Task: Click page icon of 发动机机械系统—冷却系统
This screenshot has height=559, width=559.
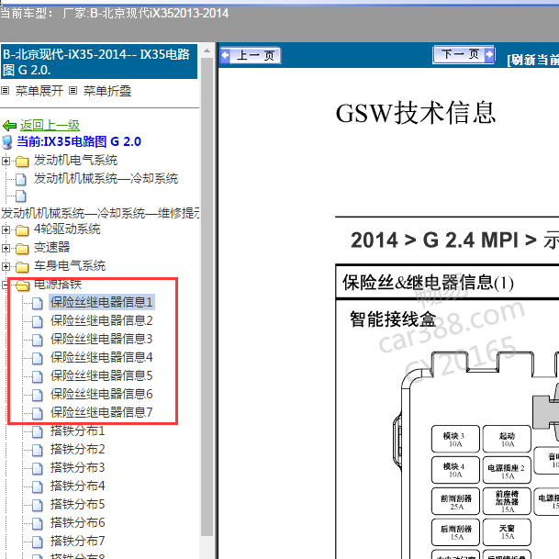Action: coord(21,179)
